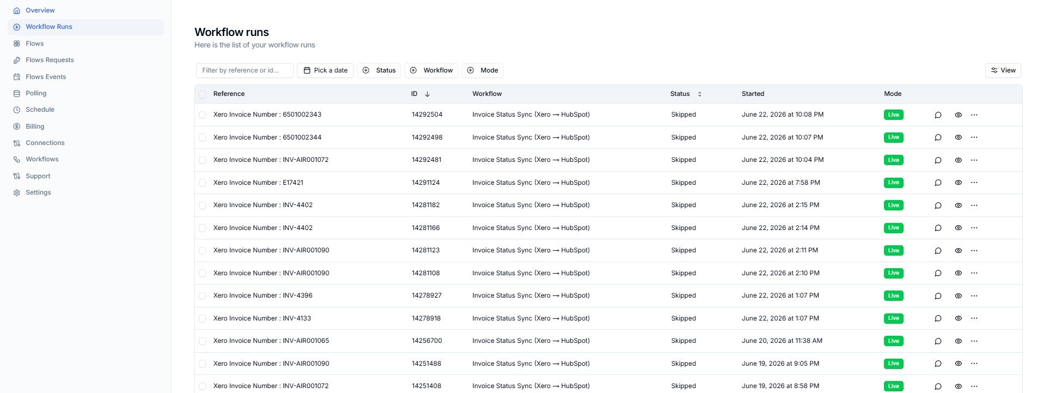Open comment icon for run 14256700
Image resolution: width=1043 pixels, height=393 pixels.
point(938,341)
